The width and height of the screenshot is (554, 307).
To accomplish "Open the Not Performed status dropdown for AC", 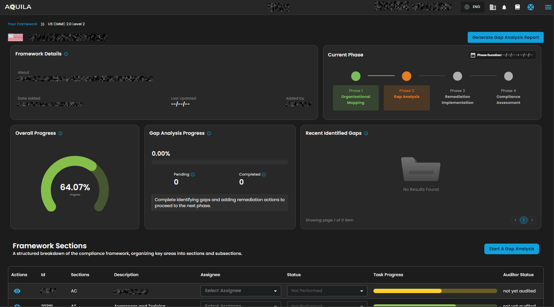I will pyautogui.click(x=327, y=291).
